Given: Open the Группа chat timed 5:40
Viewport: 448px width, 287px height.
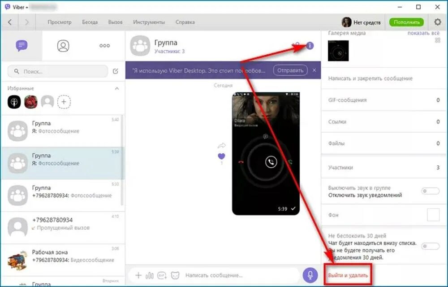Looking at the screenshot, I should point(61,131).
